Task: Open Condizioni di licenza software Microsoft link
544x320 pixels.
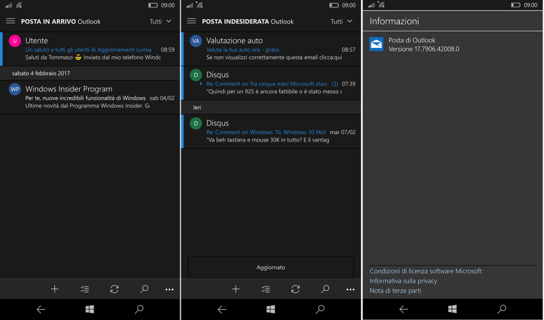Action: pyautogui.click(x=426, y=271)
